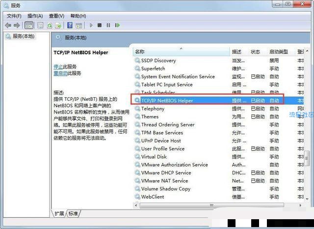Click the vertical scrollbar up arrow
Viewport: 314px width, 229px height.
(x=307, y=51)
